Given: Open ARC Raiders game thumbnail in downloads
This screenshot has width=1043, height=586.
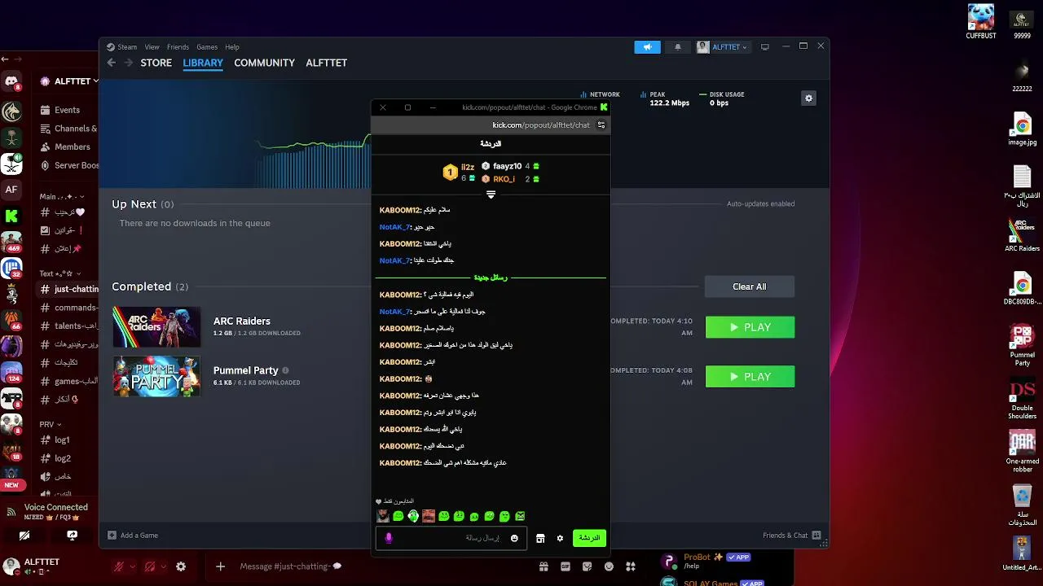Looking at the screenshot, I should 156,327.
